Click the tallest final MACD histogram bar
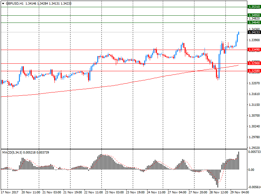Image resolution: width=261 pixels, height=196 pixels. [239, 160]
